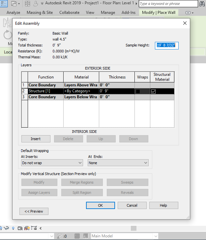
Task: Toggle Wraps checkbox for Structure [1] row
Action: 138,91
